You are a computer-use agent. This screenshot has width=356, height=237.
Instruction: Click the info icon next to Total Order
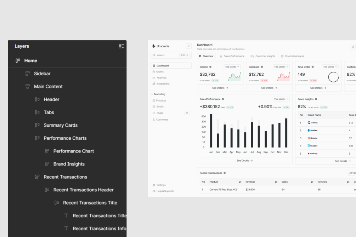point(313,67)
